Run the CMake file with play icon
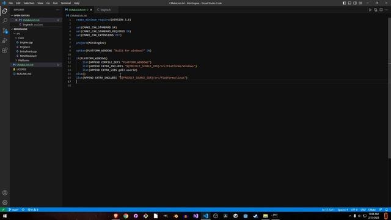This screenshot has width=391, height=220. [370, 10]
